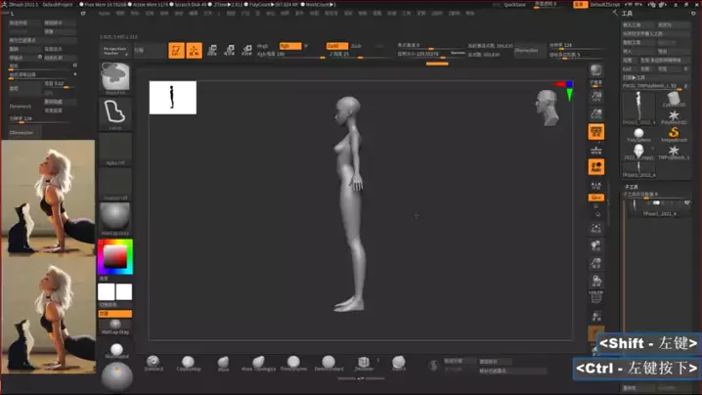
Task: Pick the Standard brush at the bottom shelf
Action: (x=154, y=364)
